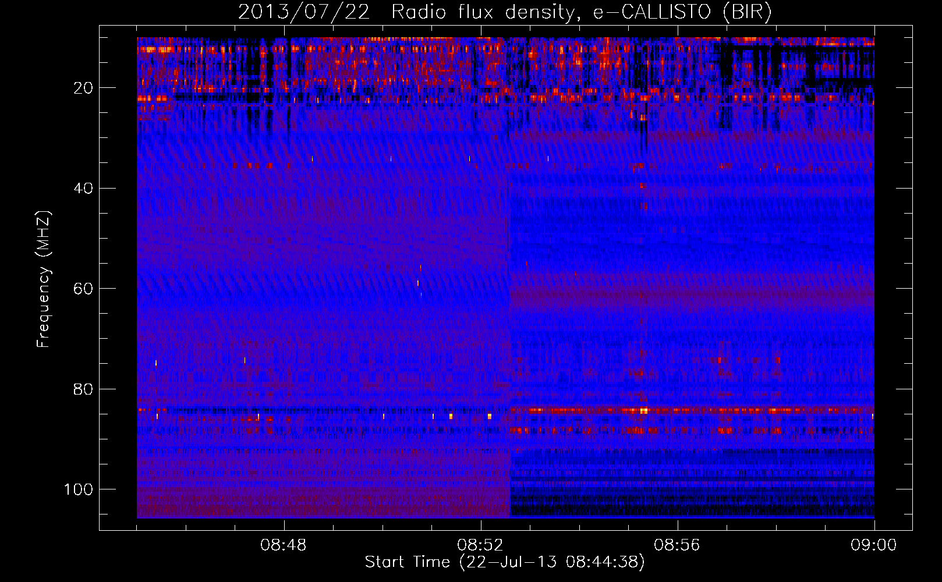
Task: Click the 'Start Time (22-Jul-13 08:44:38)' label
Action: pos(505,562)
